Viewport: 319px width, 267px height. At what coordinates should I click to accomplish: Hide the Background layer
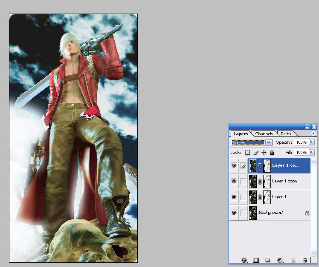[234, 213]
